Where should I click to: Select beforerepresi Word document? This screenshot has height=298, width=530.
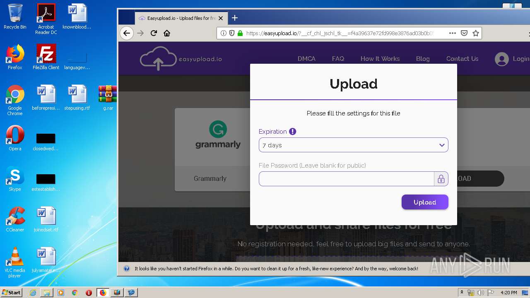click(46, 98)
